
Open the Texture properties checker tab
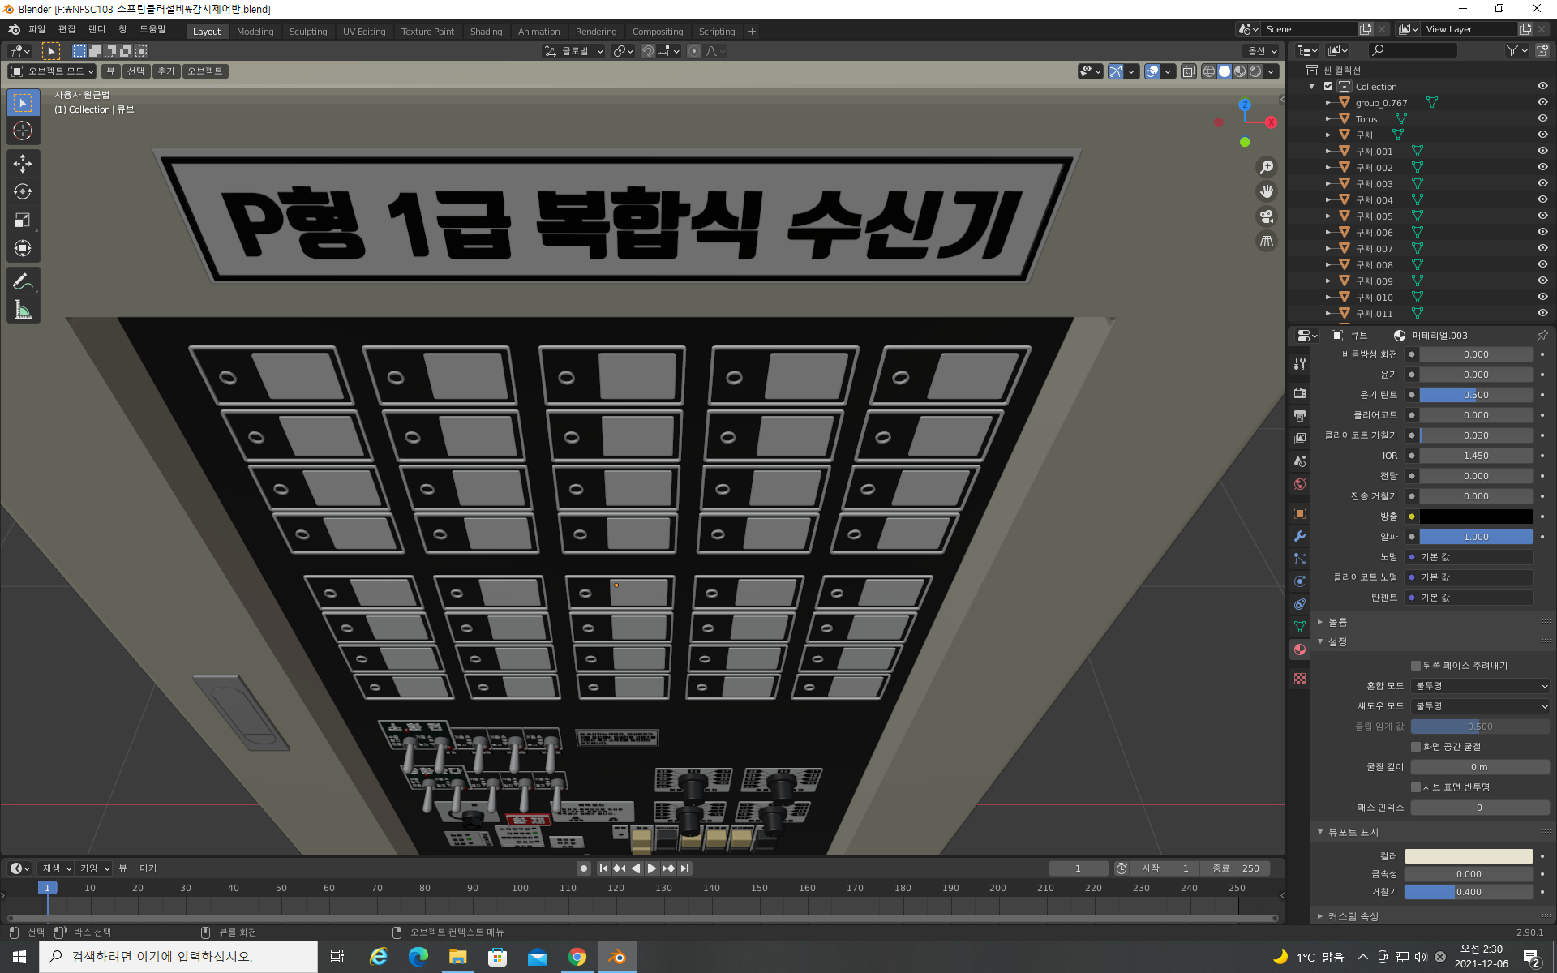[1300, 679]
